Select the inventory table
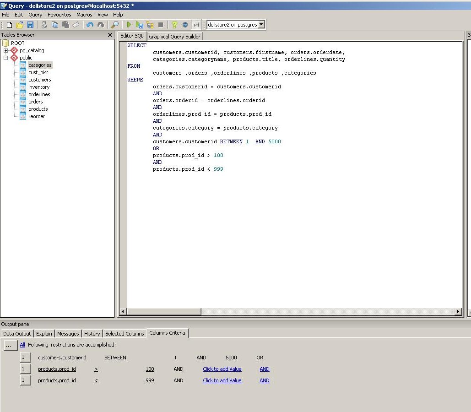Image resolution: width=471 pixels, height=412 pixels. click(39, 87)
